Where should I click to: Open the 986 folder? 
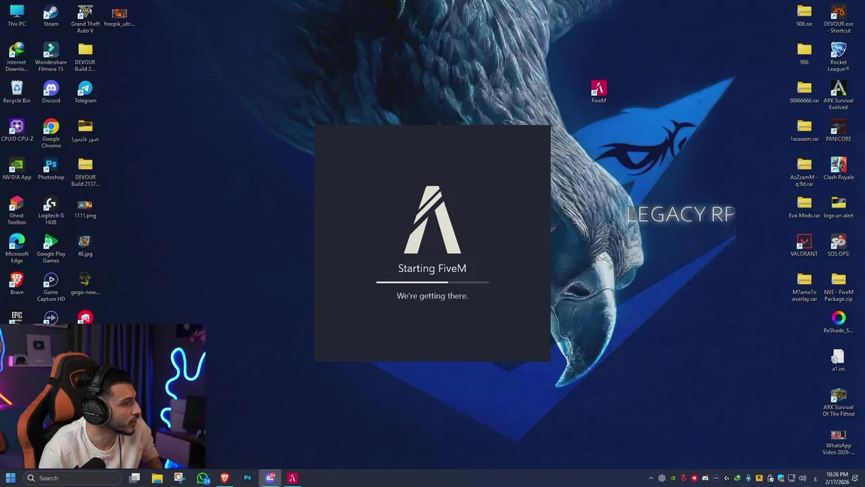(x=804, y=54)
